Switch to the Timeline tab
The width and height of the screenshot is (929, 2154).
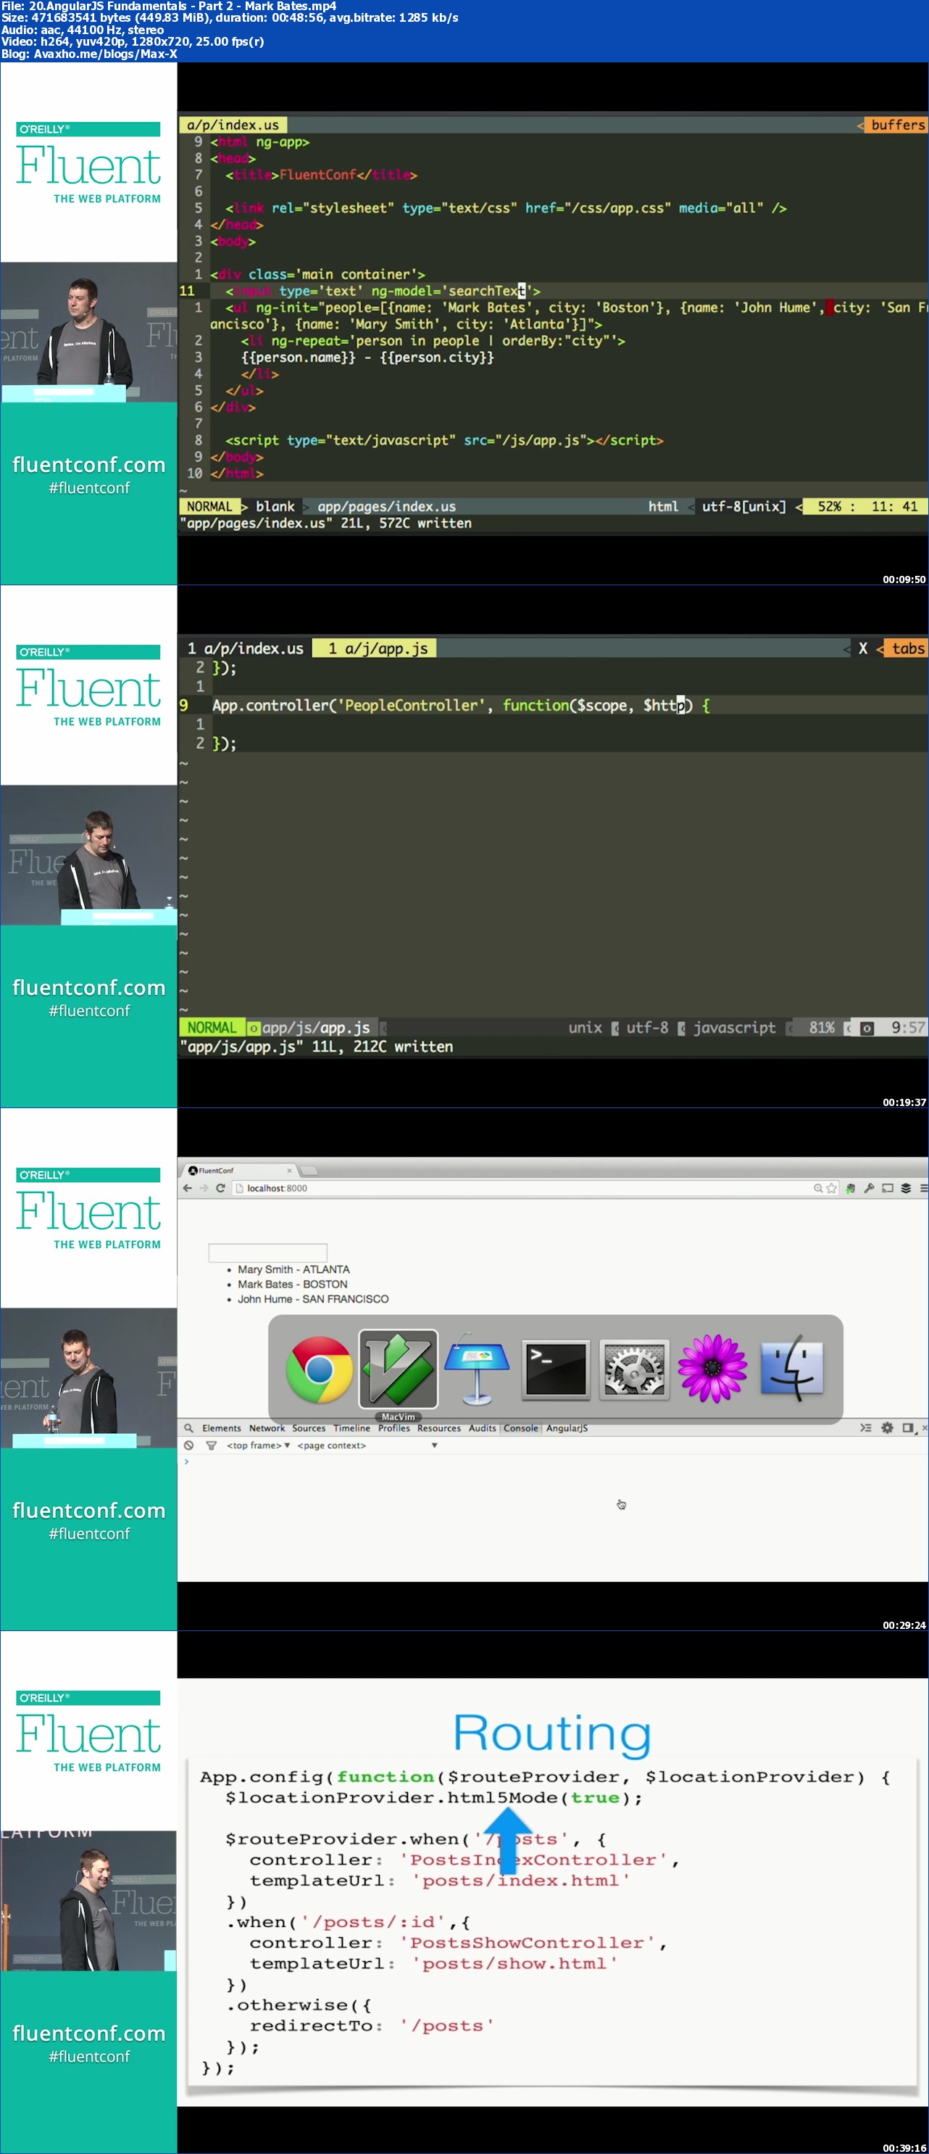[x=351, y=1428]
